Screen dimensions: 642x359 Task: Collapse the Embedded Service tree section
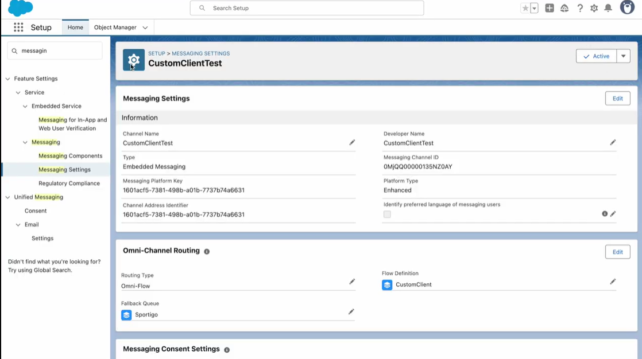(25, 106)
